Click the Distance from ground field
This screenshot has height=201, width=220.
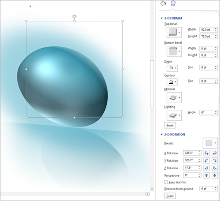click(x=207, y=189)
